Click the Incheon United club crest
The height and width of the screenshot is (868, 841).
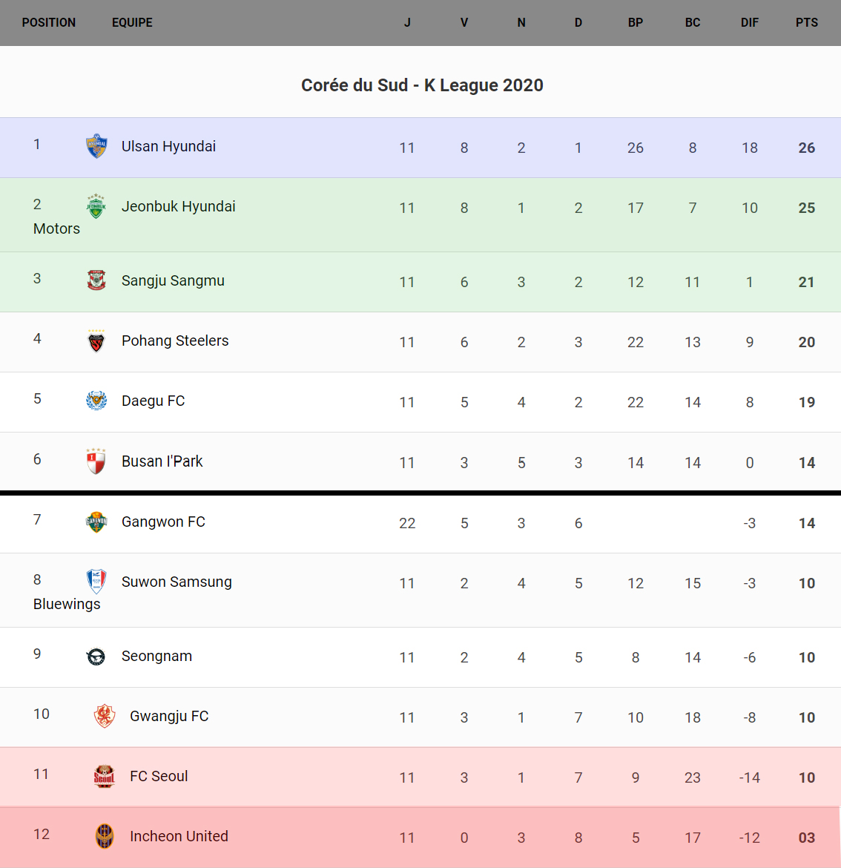[105, 836]
